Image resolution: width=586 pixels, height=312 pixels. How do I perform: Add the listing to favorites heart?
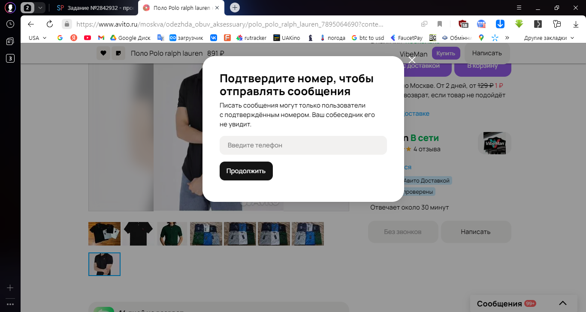tap(103, 54)
